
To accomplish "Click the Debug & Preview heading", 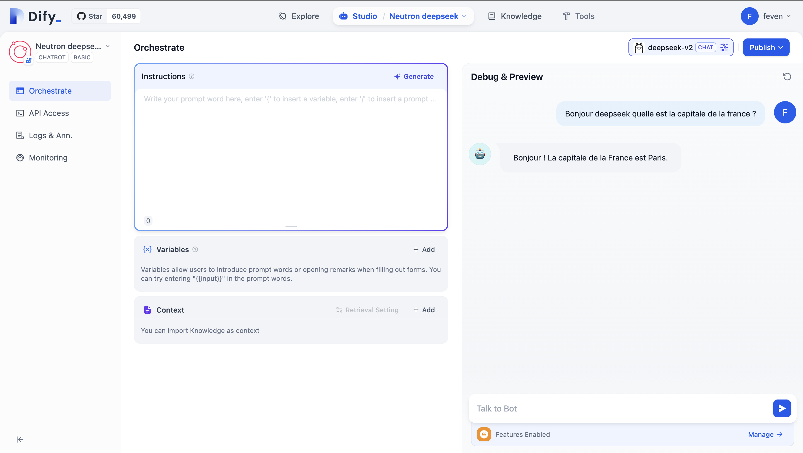I will pyautogui.click(x=507, y=77).
